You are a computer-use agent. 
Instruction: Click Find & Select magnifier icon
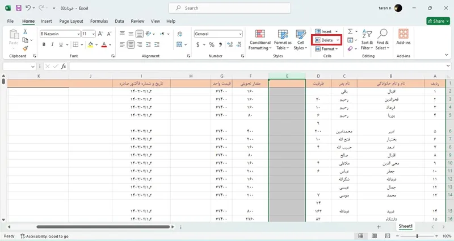[382, 34]
